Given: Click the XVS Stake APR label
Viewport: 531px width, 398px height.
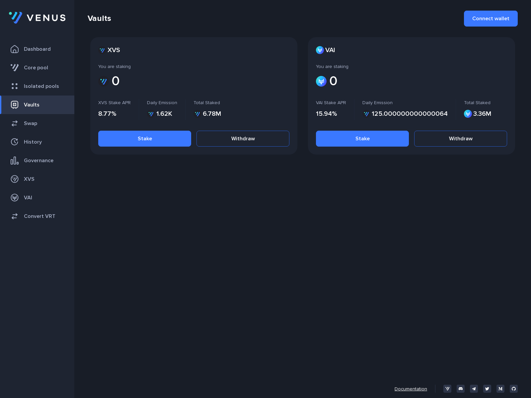Looking at the screenshot, I should pos(114,103).
